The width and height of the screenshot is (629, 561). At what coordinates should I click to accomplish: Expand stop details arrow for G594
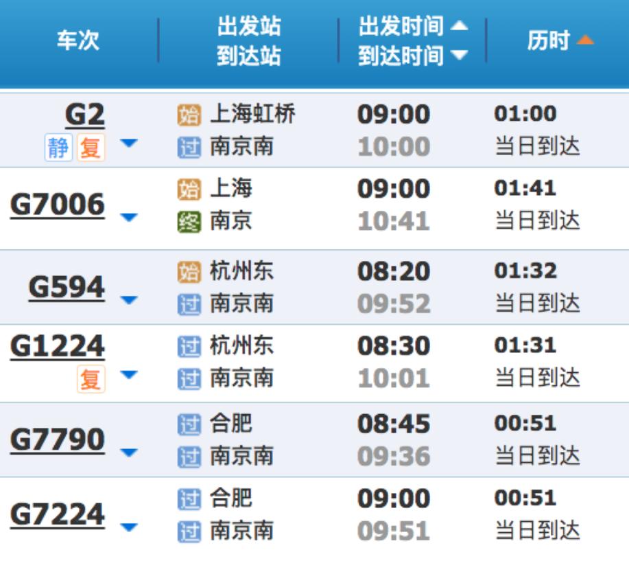pos(129,300)
